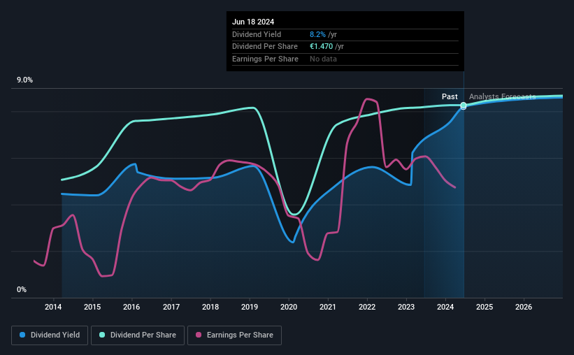The height and width of the screenshot is (355, 574).
Task: Click the 'No data' earnings value
Action: tap(323, 59)
